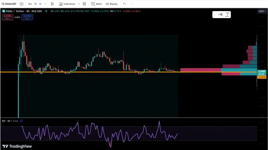268x150 pixels.
Task: Click the green market status dot
Action: pos(46,11)
